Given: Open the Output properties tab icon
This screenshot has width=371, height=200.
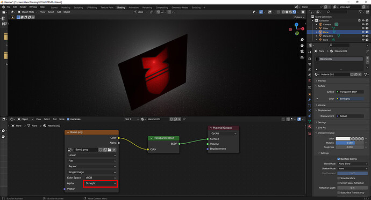Looking at the screenshot, I should (310, 64).
